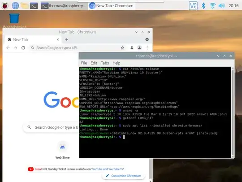The height and width of the screenshot is (182, 242).
Task: Click the terminal vertical scrollbar
Action: tap(233, 112)
